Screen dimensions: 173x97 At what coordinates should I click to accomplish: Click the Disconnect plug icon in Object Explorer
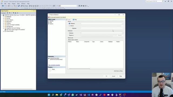[10, 13]
